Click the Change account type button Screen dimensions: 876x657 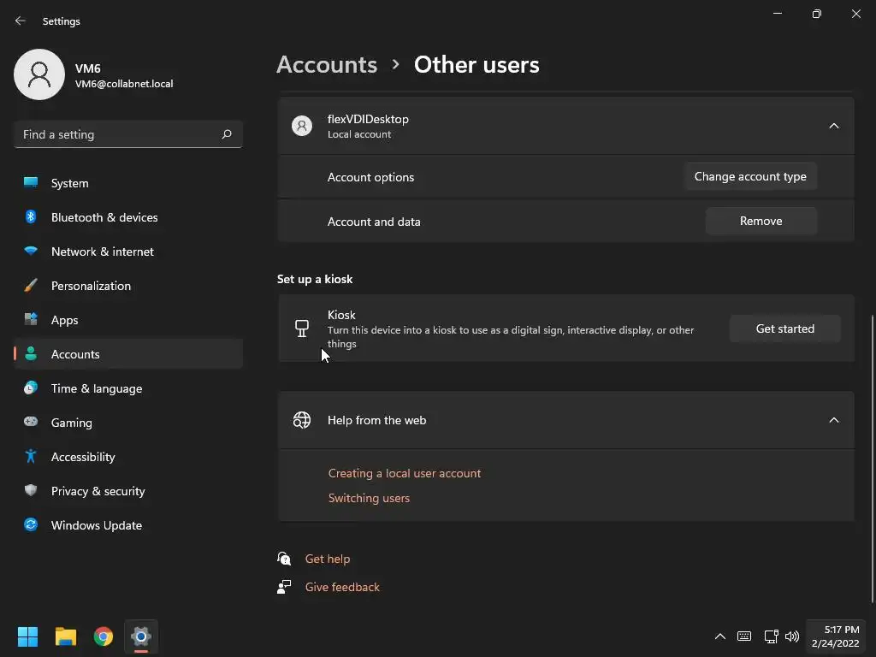[750, 176]
